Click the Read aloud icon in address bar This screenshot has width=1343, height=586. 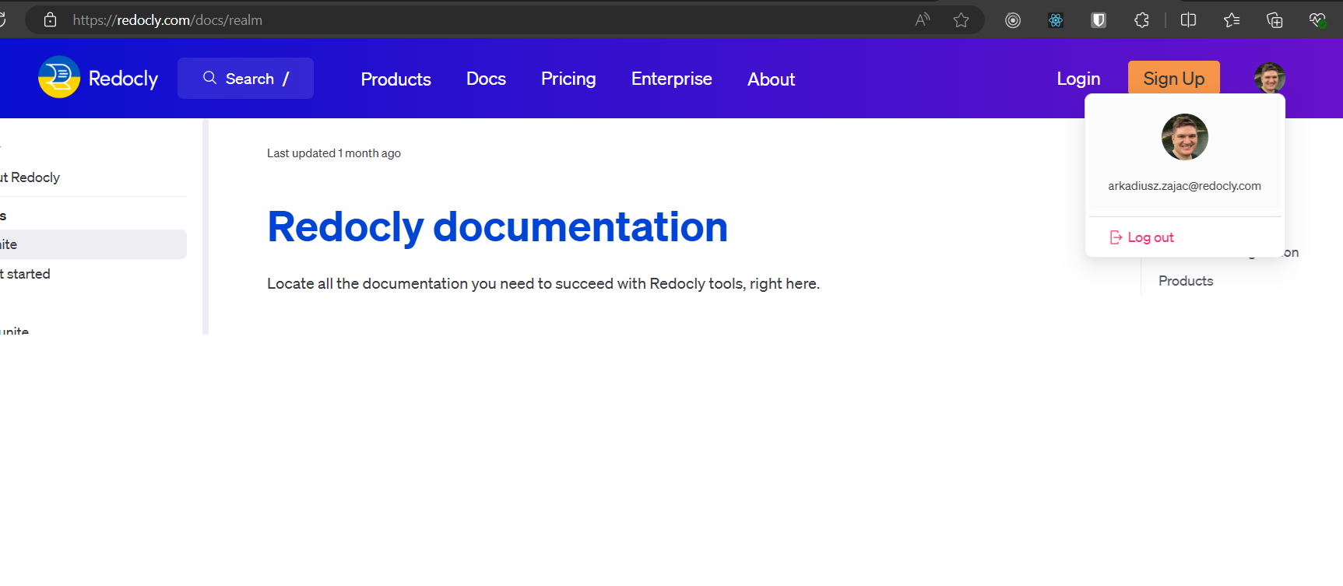tap(923, 20)
